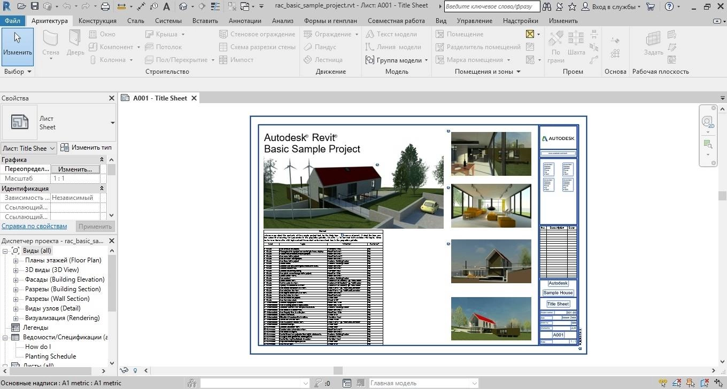Click the Help question mark icon
727x389 pixels.
click(x=669, y=6)
